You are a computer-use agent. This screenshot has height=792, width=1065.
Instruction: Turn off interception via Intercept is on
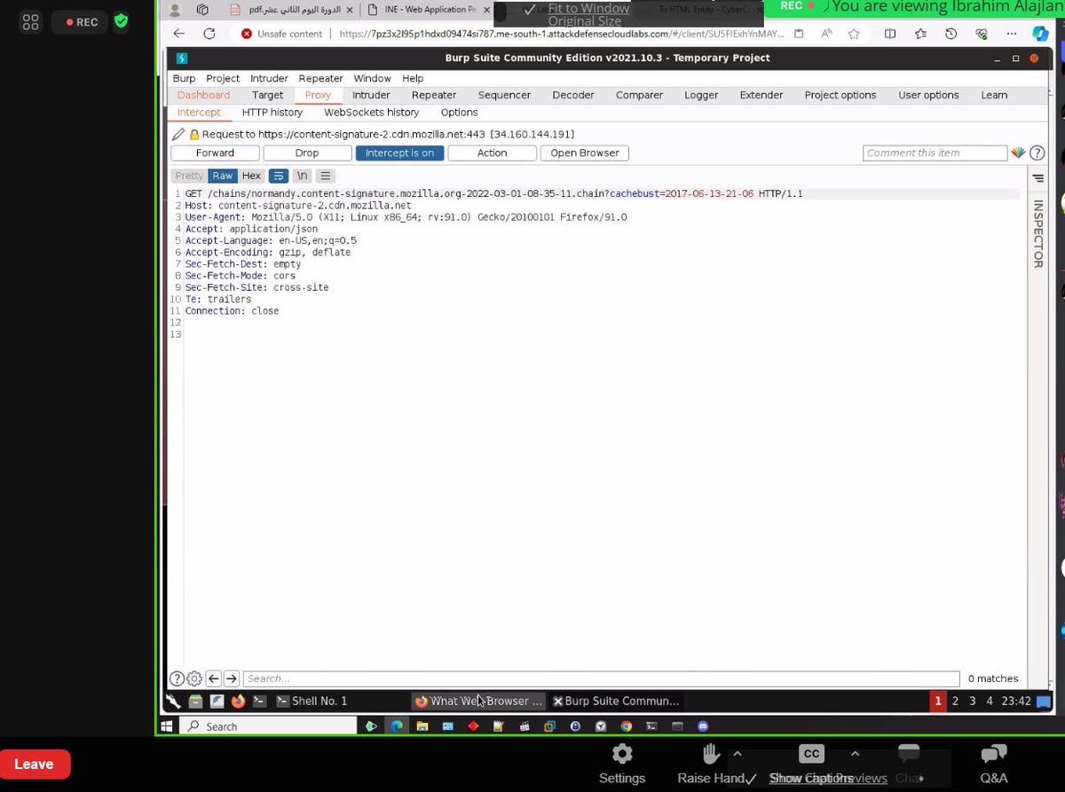[x=399, y=152]
